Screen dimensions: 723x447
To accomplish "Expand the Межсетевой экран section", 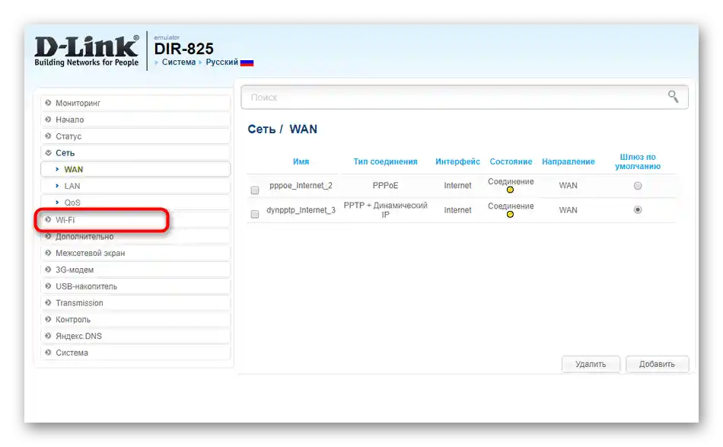I will click(135, 253).
